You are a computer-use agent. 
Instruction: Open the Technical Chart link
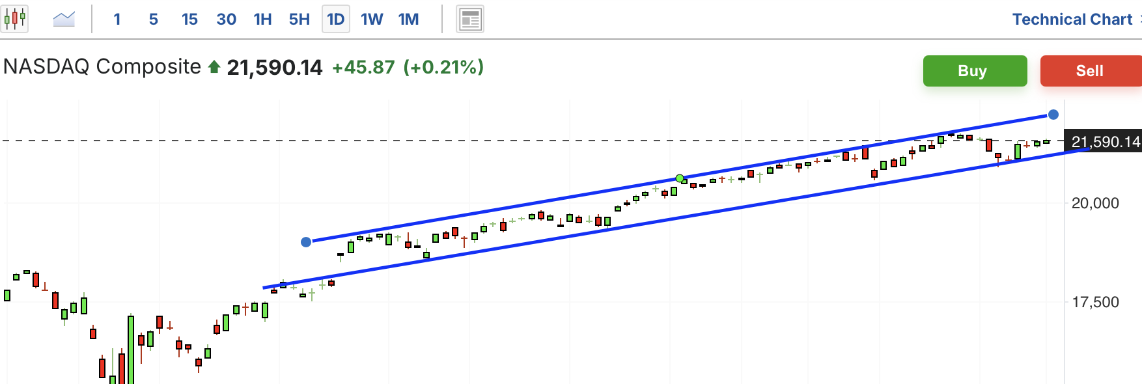pos(1072,20)
